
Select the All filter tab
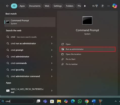[x=14, y=6]
